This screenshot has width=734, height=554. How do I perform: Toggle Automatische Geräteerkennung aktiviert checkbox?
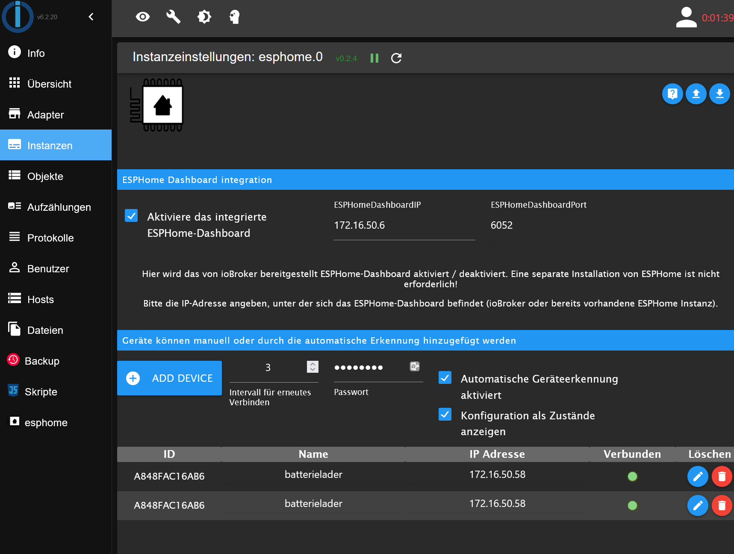445,377
